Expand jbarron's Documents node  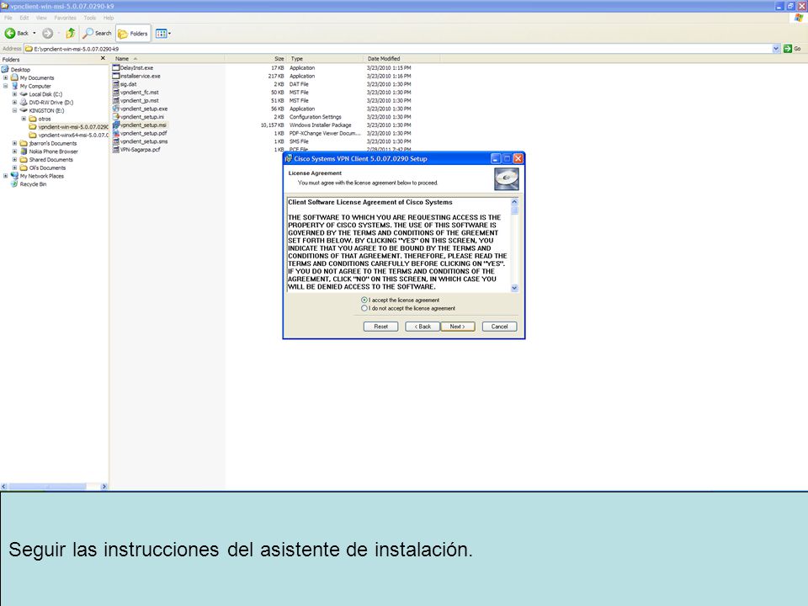tap(14, 143)
